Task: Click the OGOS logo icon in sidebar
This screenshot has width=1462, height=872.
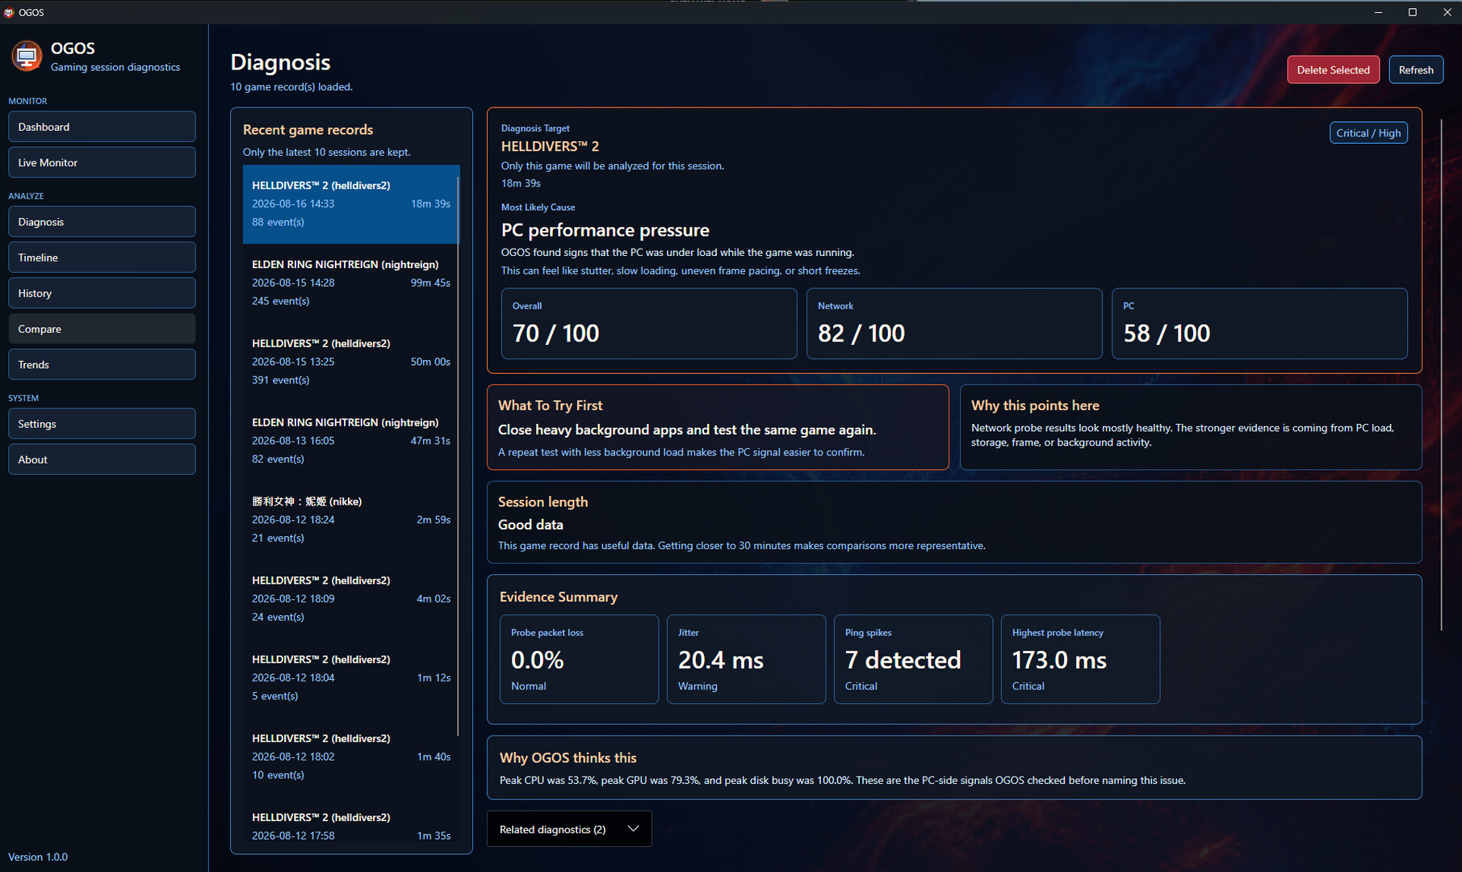Action: [x=27, y=57]
